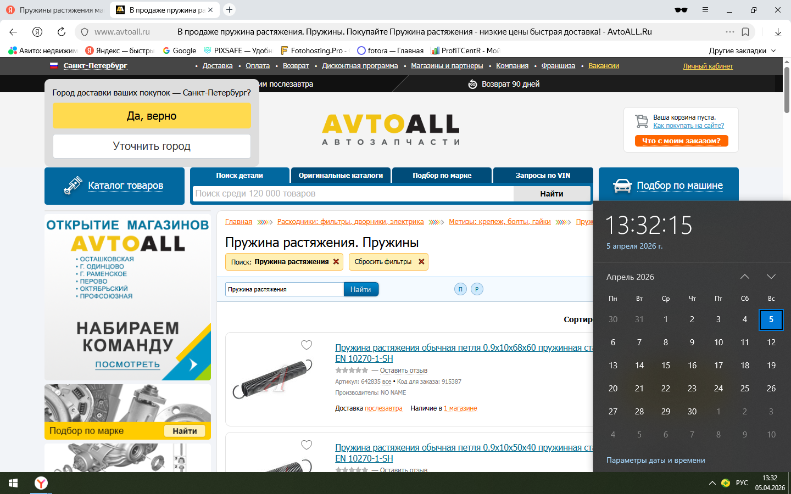Screen dimensions: 791x494
Task: Open the three-dots page actions in address bar
Action: pos(730,32)
